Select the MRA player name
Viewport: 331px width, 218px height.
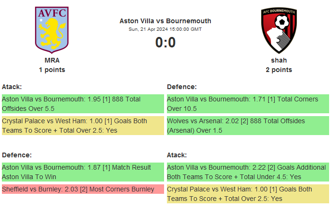(52, 60)
